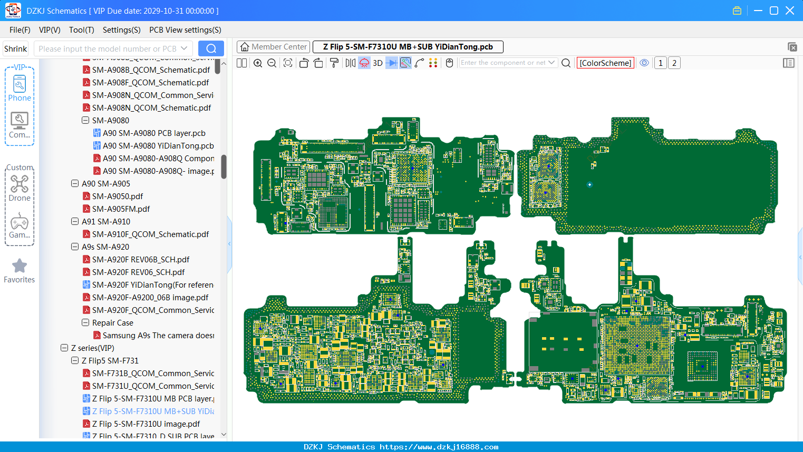The height and width of the screenshot is (452, 803).
Task: Select the Z Flip 5-SM-F7310U MB+SUB YiDianTong.pcb tab
Action: click(x=408, y=47)
